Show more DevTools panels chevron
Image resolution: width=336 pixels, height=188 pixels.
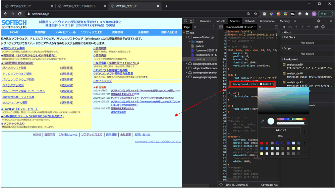coord(295,21)
